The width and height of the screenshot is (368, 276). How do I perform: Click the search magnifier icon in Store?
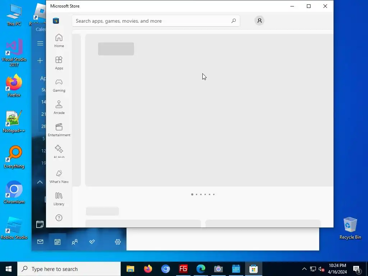[234, 21]
